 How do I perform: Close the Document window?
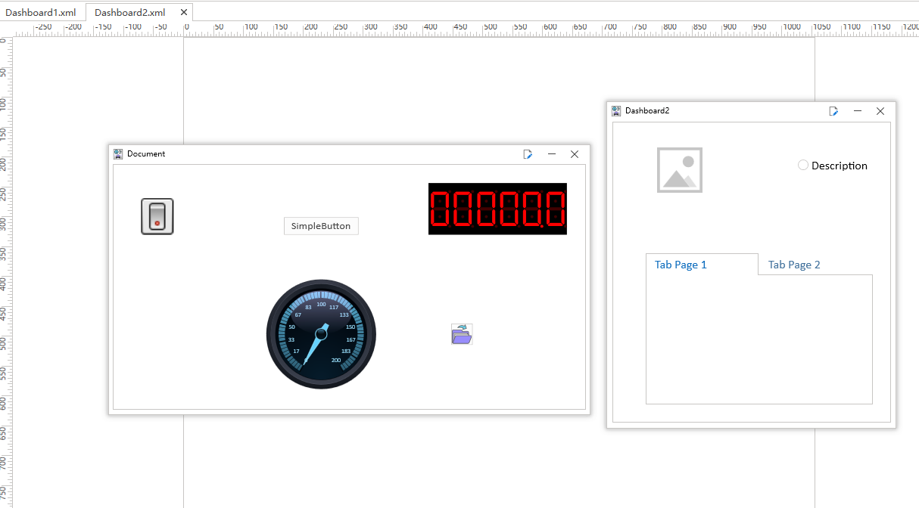575,154
